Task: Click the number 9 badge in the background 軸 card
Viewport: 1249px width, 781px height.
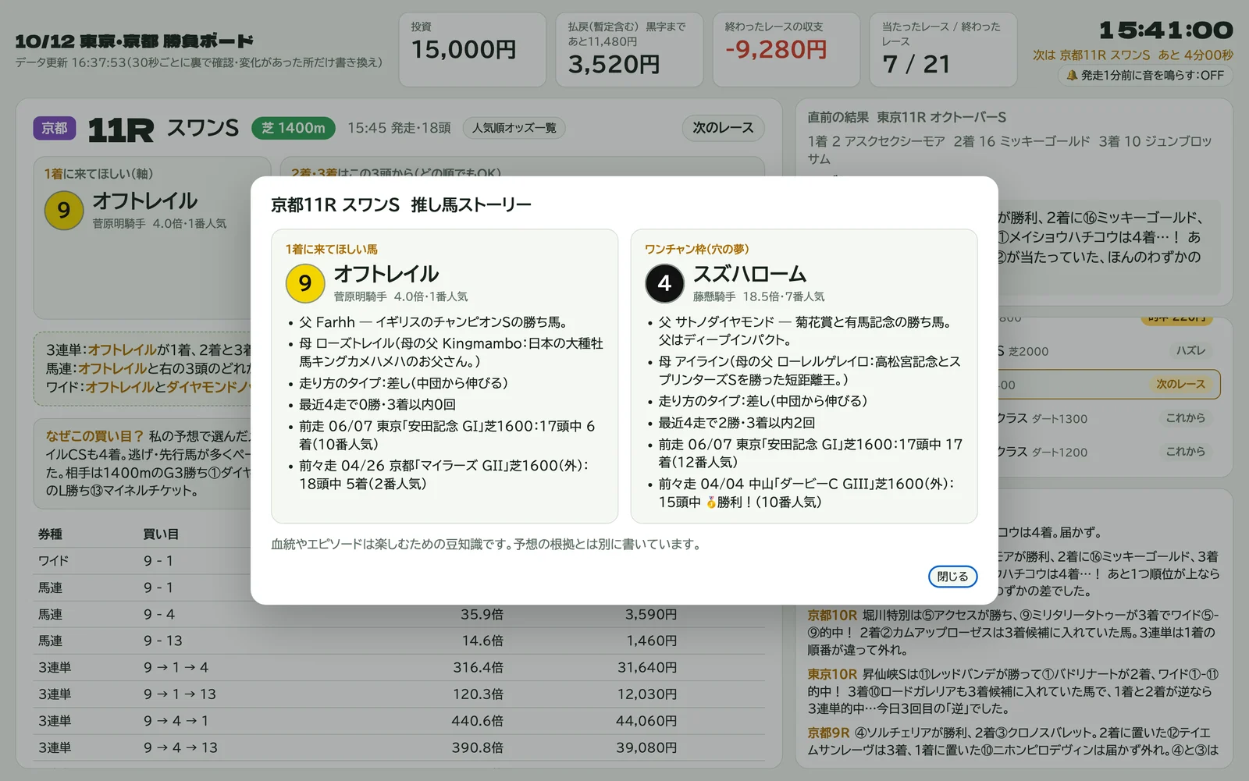Action: 64,211
